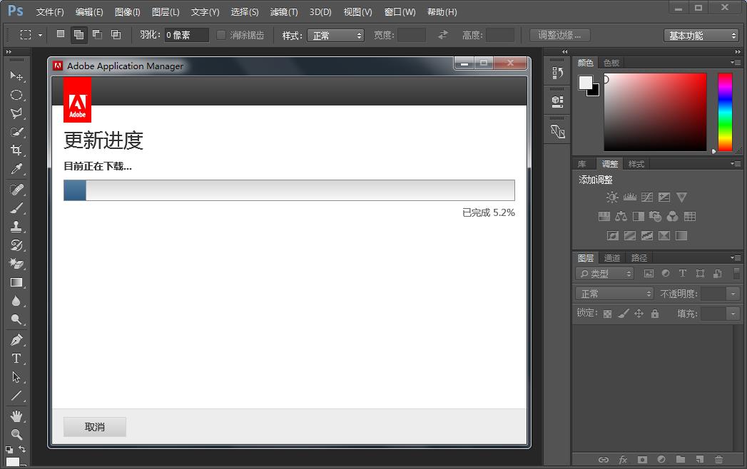Image resolution: width=747 pixels, height=469 pixels.
Task: Select the Zoom tool
Action: tap(16, 434)
